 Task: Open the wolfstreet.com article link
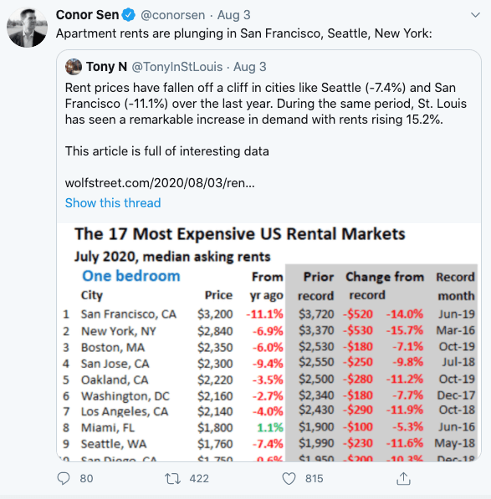coord(160,183)
